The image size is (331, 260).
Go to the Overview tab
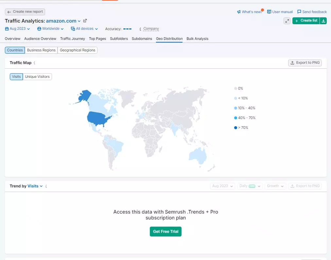click(12, 39)
